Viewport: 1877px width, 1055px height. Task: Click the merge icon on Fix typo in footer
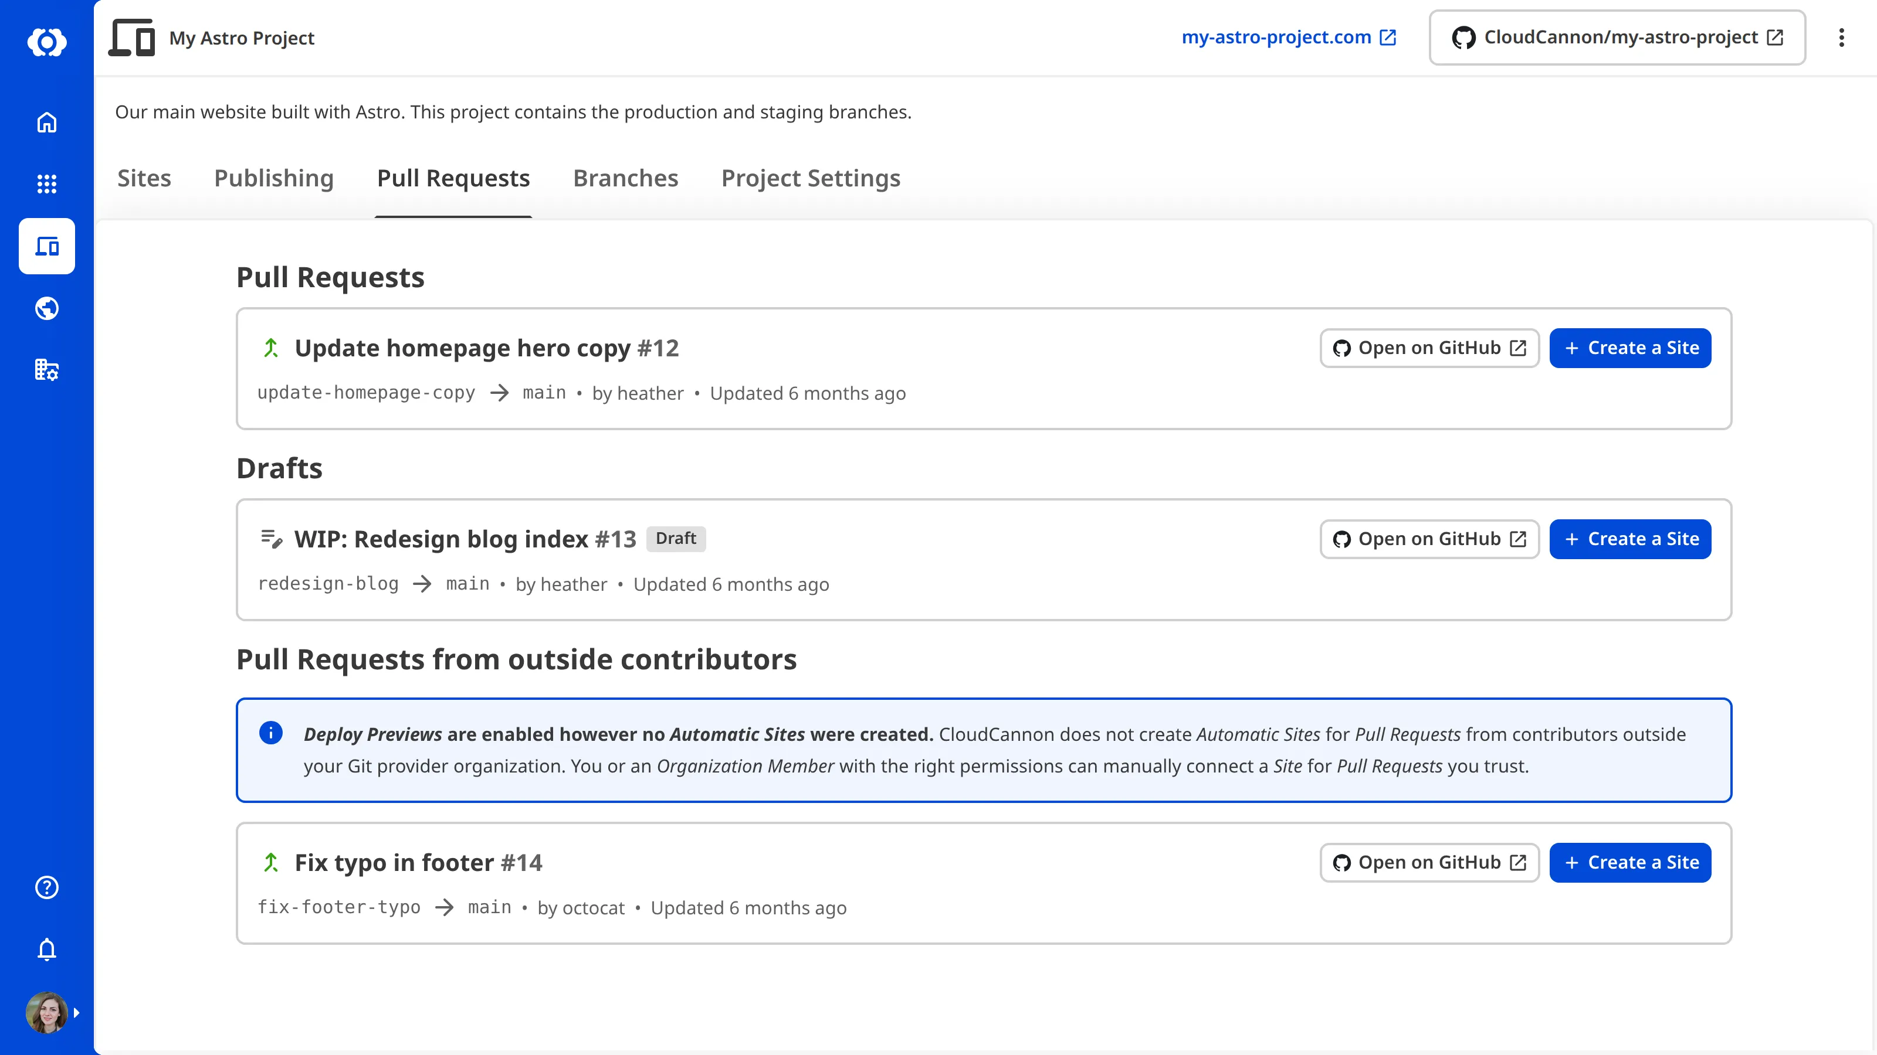tap(271, 863)
